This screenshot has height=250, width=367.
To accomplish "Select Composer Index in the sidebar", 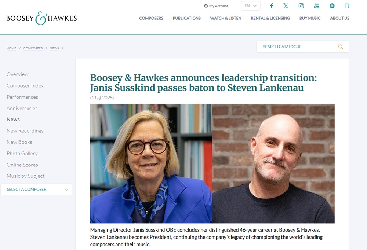I will (25, 86).
